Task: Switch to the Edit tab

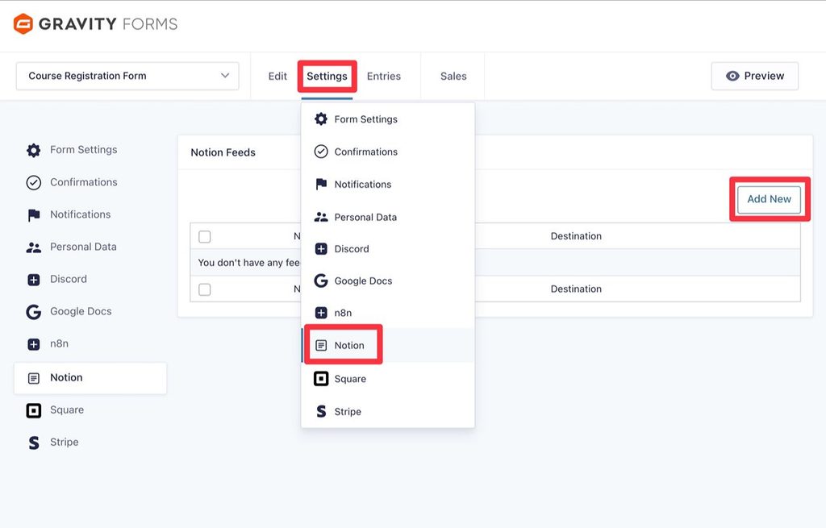Action: tap(277, 77)
